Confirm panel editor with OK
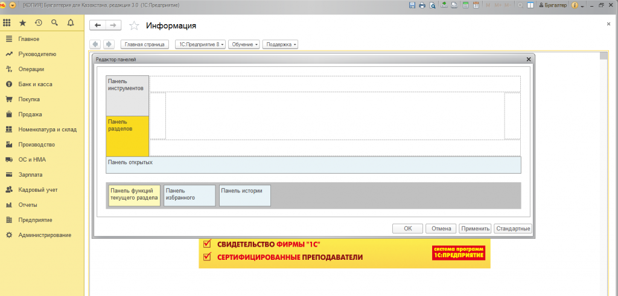This screenshot has height=296, width=618. (407, 228)
